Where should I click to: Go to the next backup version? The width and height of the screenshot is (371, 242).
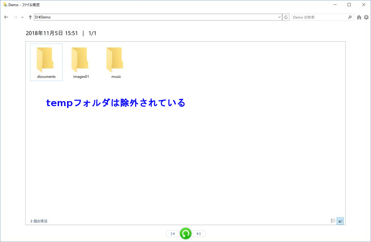pyautogui.click(x=199, y=234)
